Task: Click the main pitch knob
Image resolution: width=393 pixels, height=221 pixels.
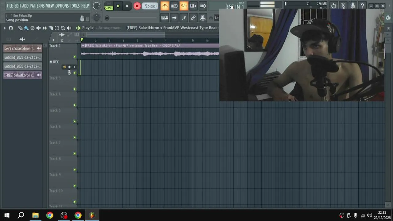Action: (96, 18)
